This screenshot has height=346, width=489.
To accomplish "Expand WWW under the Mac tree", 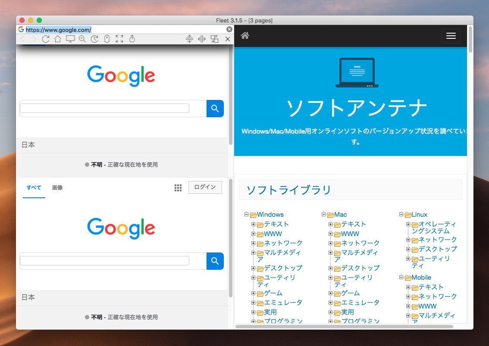I will pyautogui.click(x=330, y=234).
